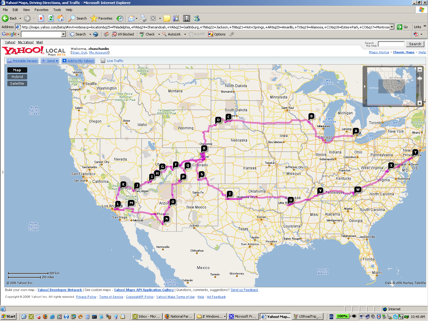Zoom in with the plus map button

click(x=420, y=103)
